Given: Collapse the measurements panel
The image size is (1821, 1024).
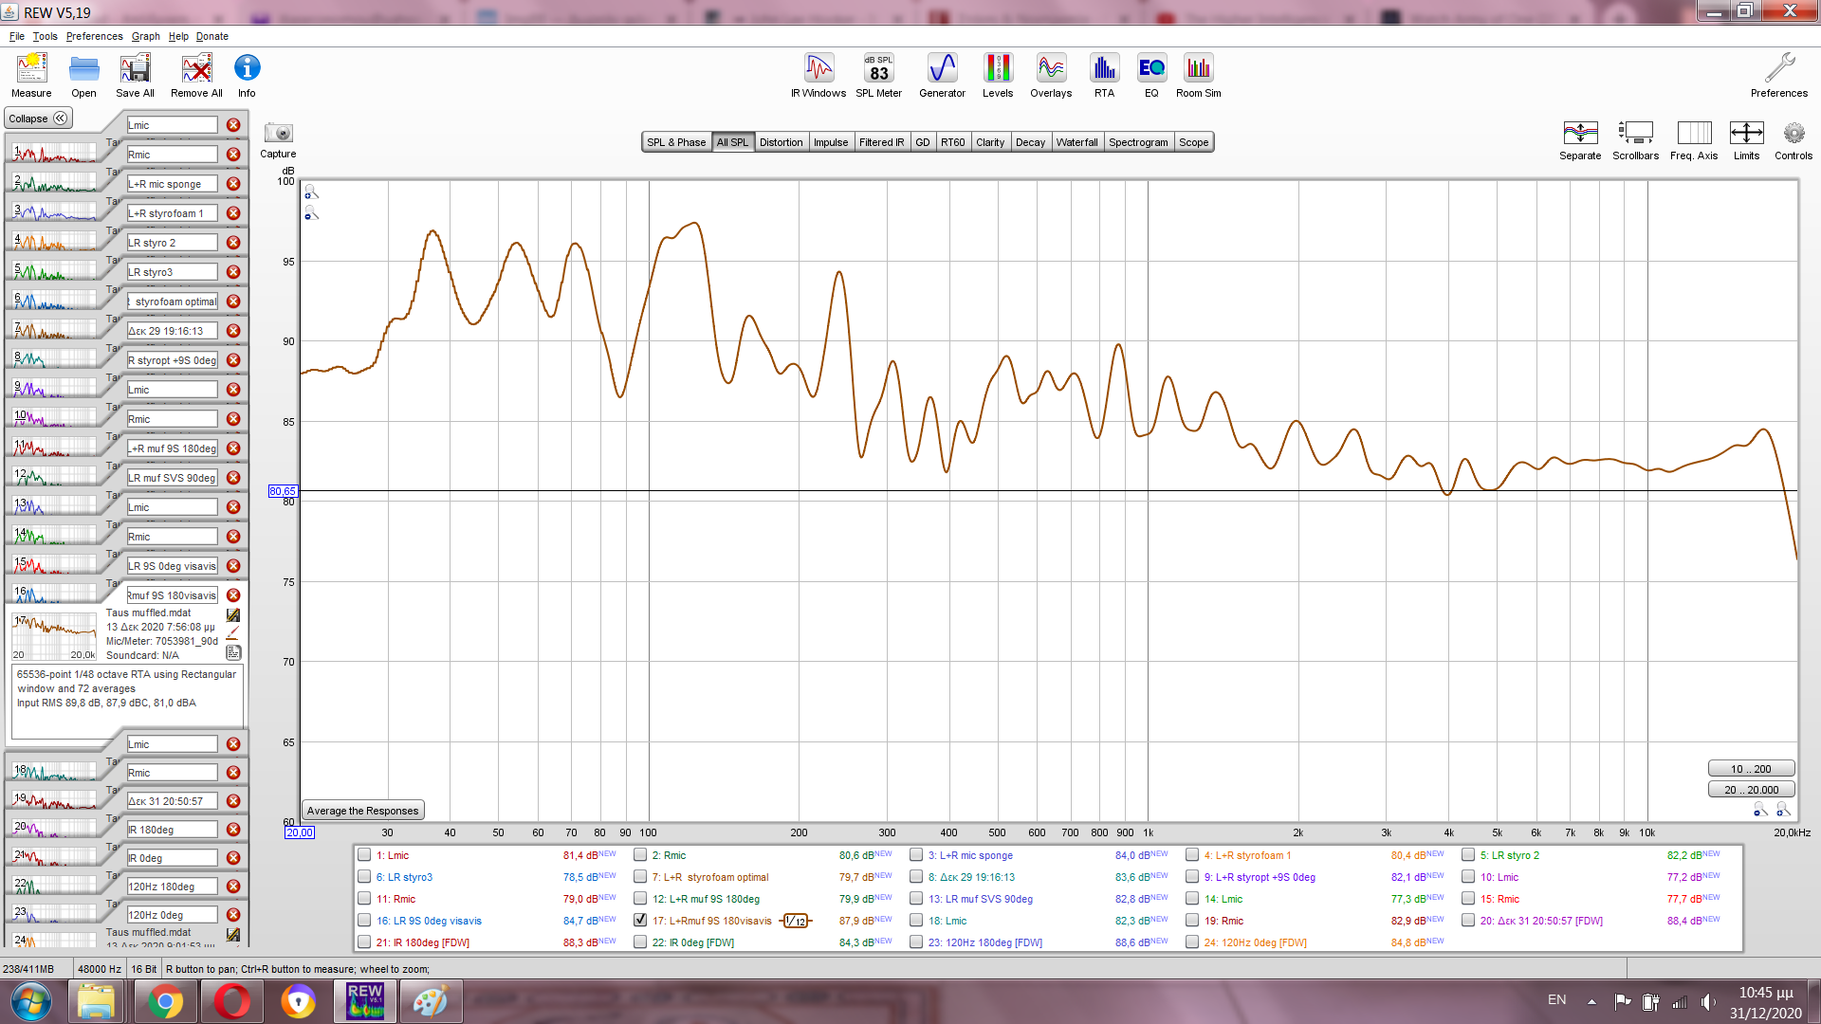Looking at the screenshot, I should 38,119.
